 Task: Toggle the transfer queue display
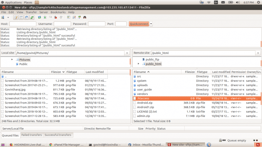(x=32, y=17)
